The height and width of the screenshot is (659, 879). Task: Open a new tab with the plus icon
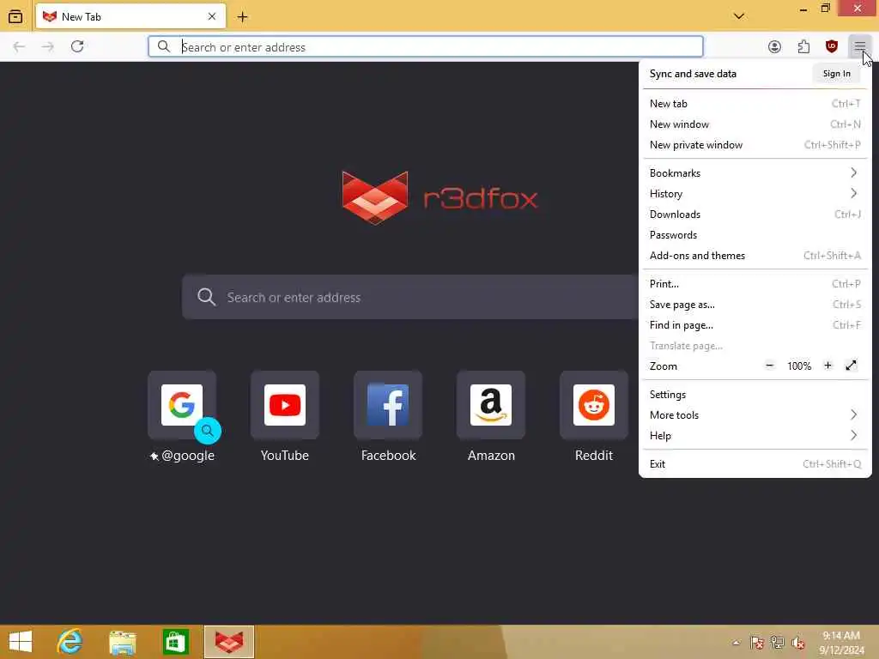pos(242,17)
